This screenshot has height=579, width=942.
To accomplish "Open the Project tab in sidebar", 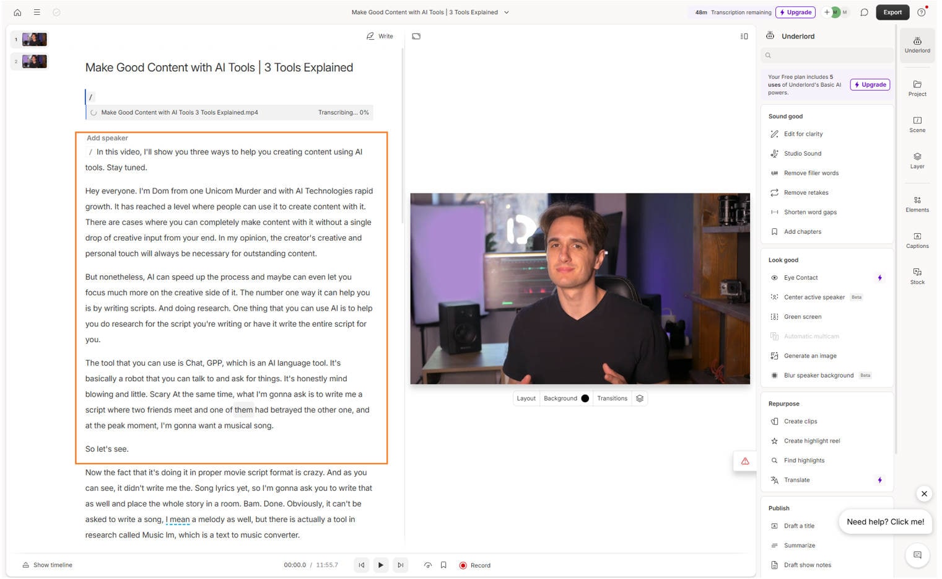I will [x=917, y=88].
